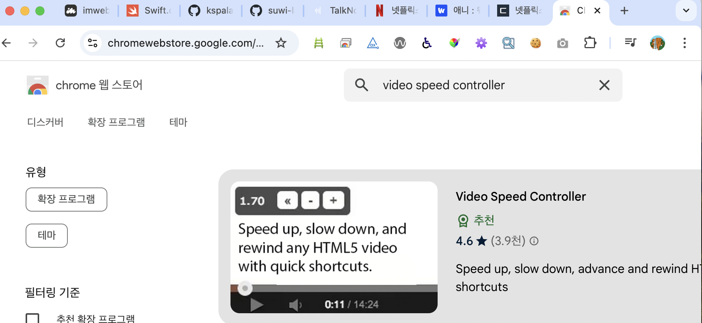This screenshot has height=323, width=702.
Task: Click the (3.9천) review count
Action: coord(508,241)
